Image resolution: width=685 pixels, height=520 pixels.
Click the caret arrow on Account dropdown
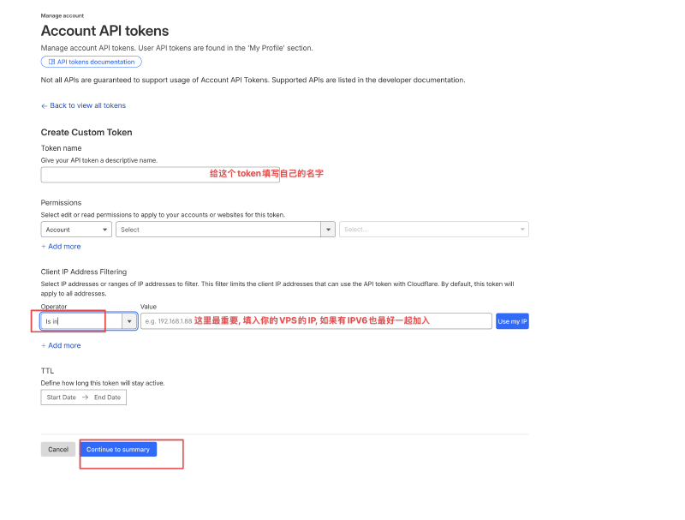[105, 230]
